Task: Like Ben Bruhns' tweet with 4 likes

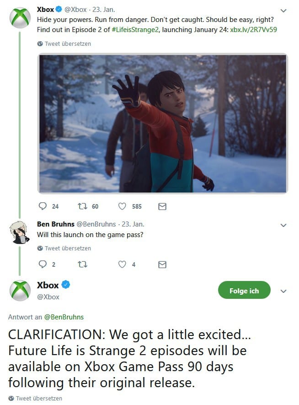Action: [122, 264]
